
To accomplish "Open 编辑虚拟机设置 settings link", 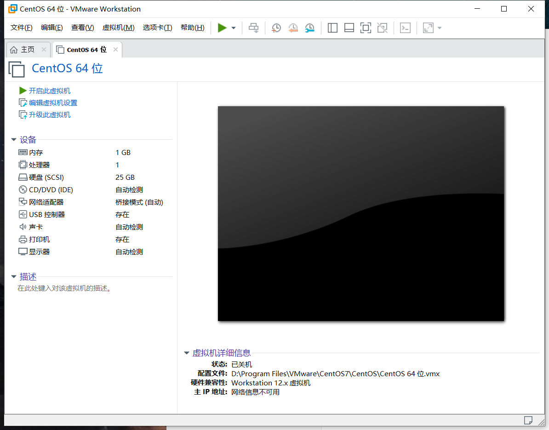I will pos(53,102).
